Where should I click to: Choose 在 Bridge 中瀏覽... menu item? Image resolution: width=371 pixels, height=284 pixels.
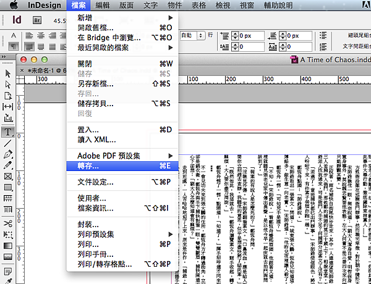122,38
